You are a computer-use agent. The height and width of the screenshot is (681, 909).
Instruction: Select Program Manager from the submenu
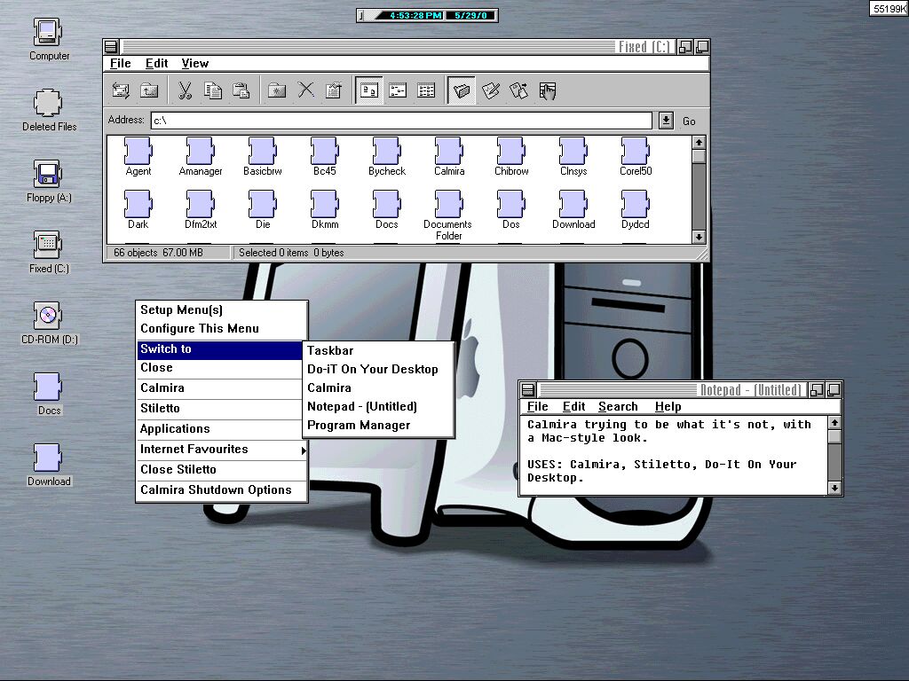[359, 426]
